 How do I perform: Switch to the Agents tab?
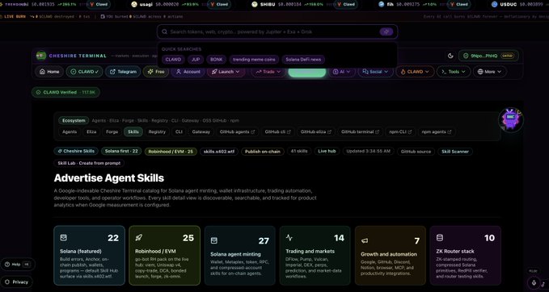tap(70, 132)
